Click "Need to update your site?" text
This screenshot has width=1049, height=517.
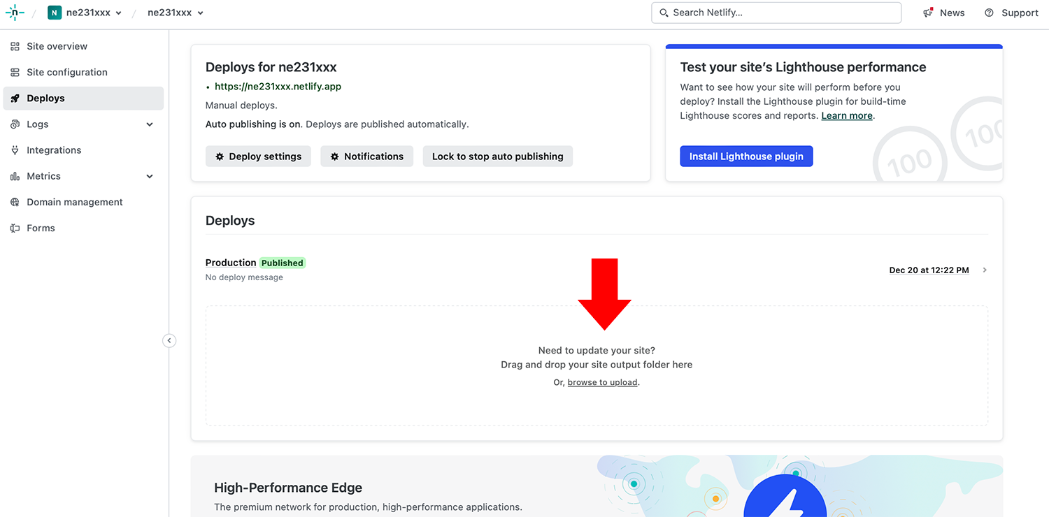(x=597, y=351)
